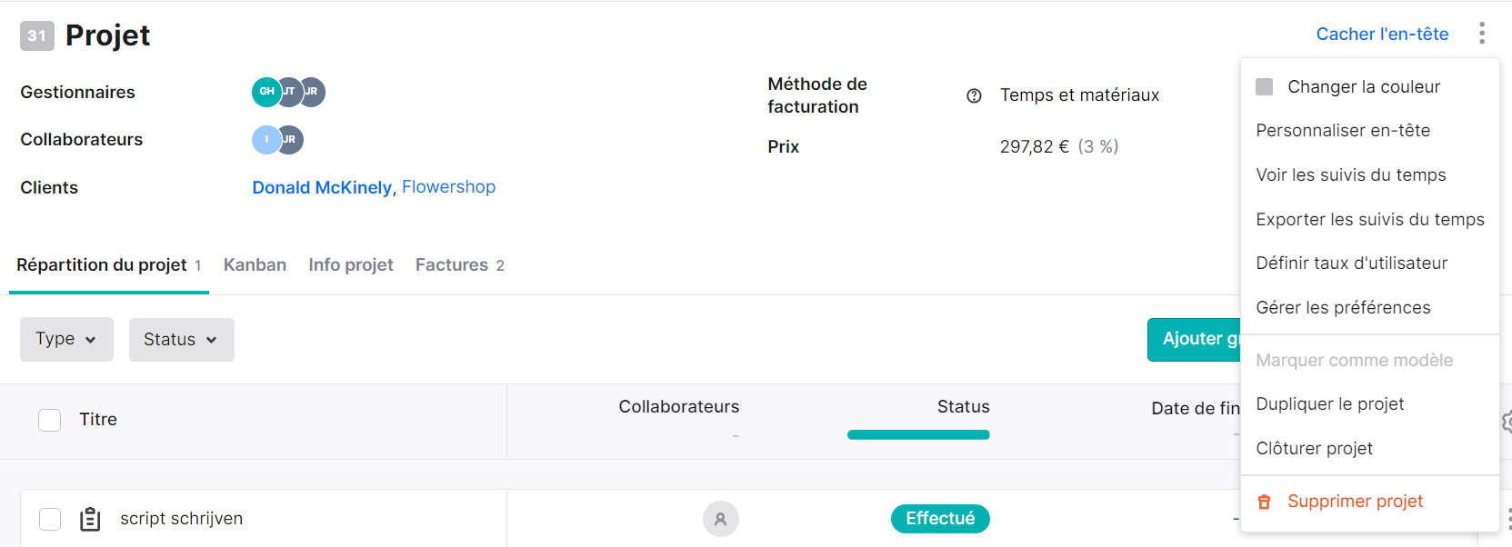Click the Cacher l'en-tête link

click(x=1382, y=34)
